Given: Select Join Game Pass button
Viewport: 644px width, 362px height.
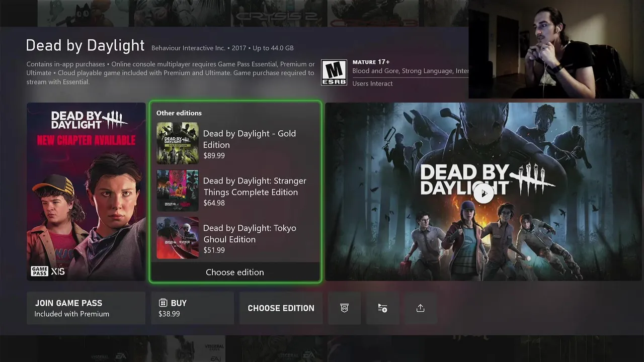Looking at the screenshot, I should pos(86,308).
